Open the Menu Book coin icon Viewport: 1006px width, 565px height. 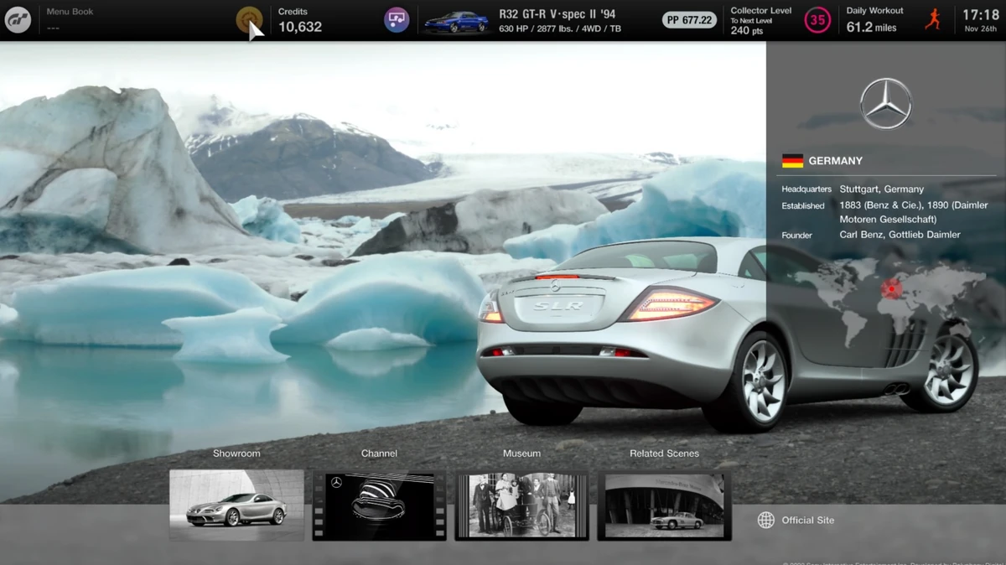249,19
